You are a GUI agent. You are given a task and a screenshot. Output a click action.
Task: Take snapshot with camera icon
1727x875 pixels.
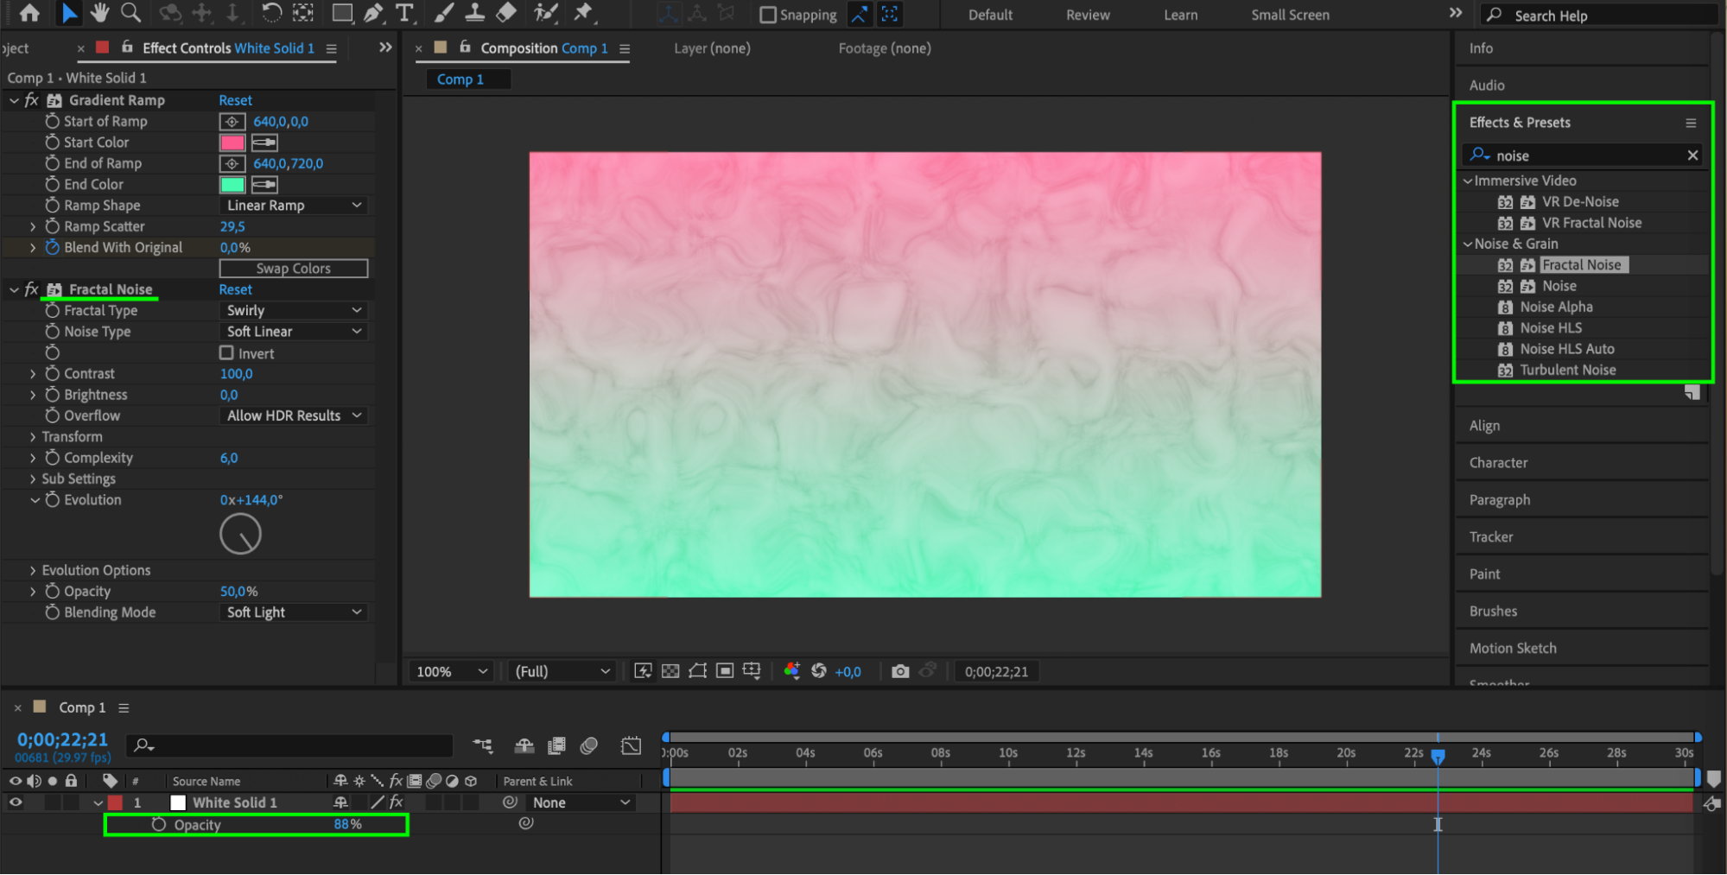pyautogui.click(x=900, y=671)
